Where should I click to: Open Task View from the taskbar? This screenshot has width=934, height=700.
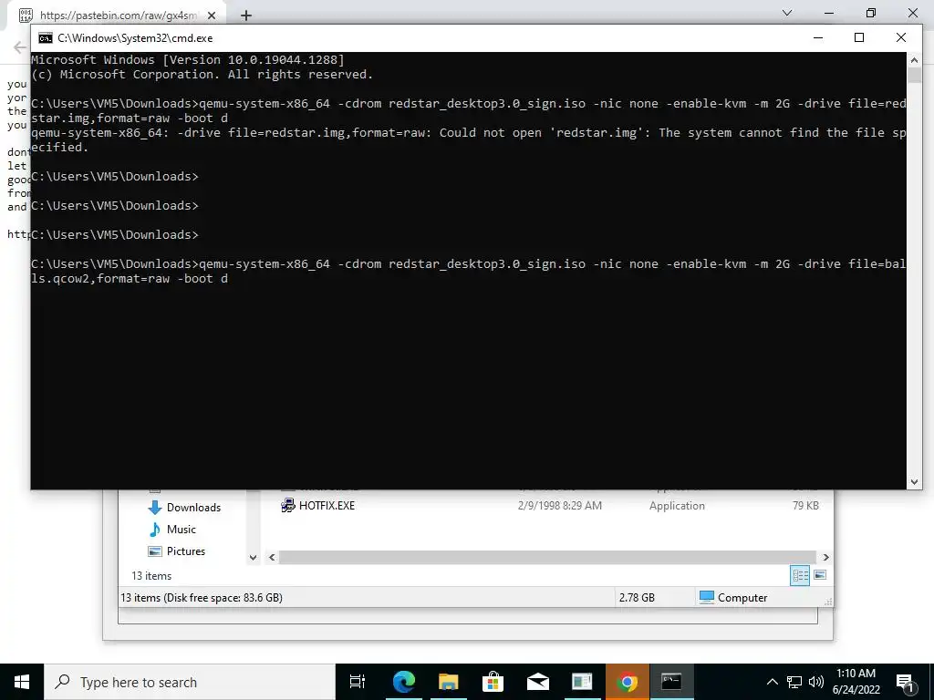(x=358, y=682)
